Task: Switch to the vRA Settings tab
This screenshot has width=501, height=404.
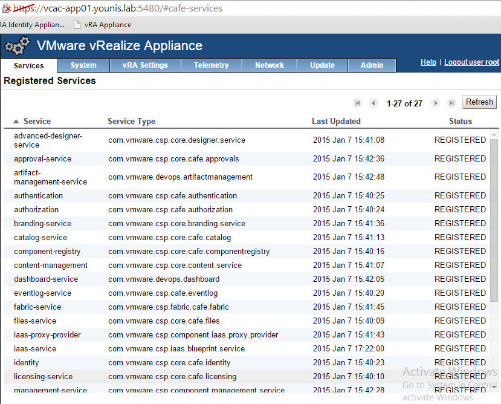Action: coord(144,65)
